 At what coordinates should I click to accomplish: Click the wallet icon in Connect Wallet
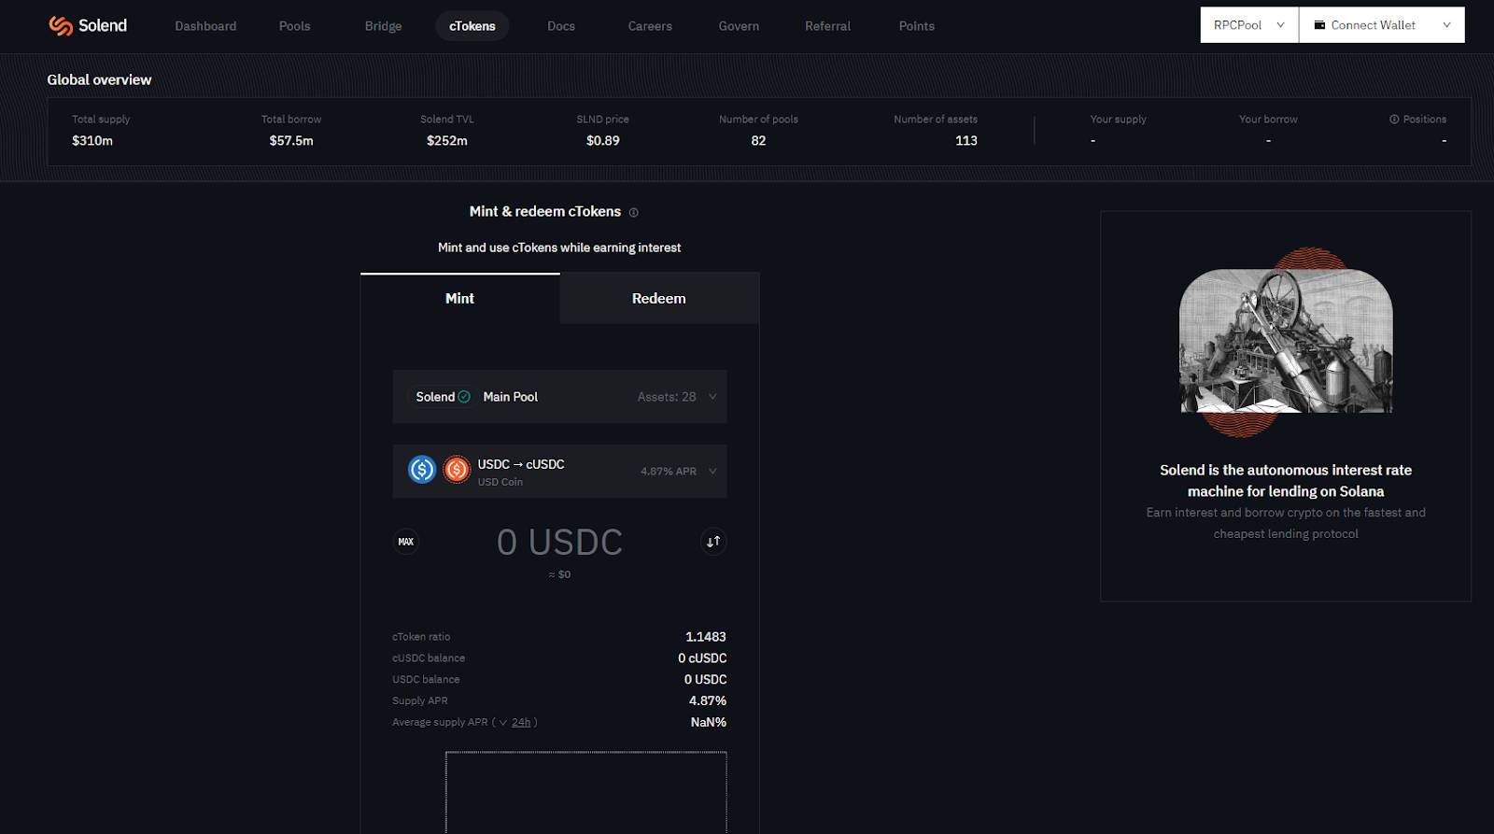[1319, 25]
